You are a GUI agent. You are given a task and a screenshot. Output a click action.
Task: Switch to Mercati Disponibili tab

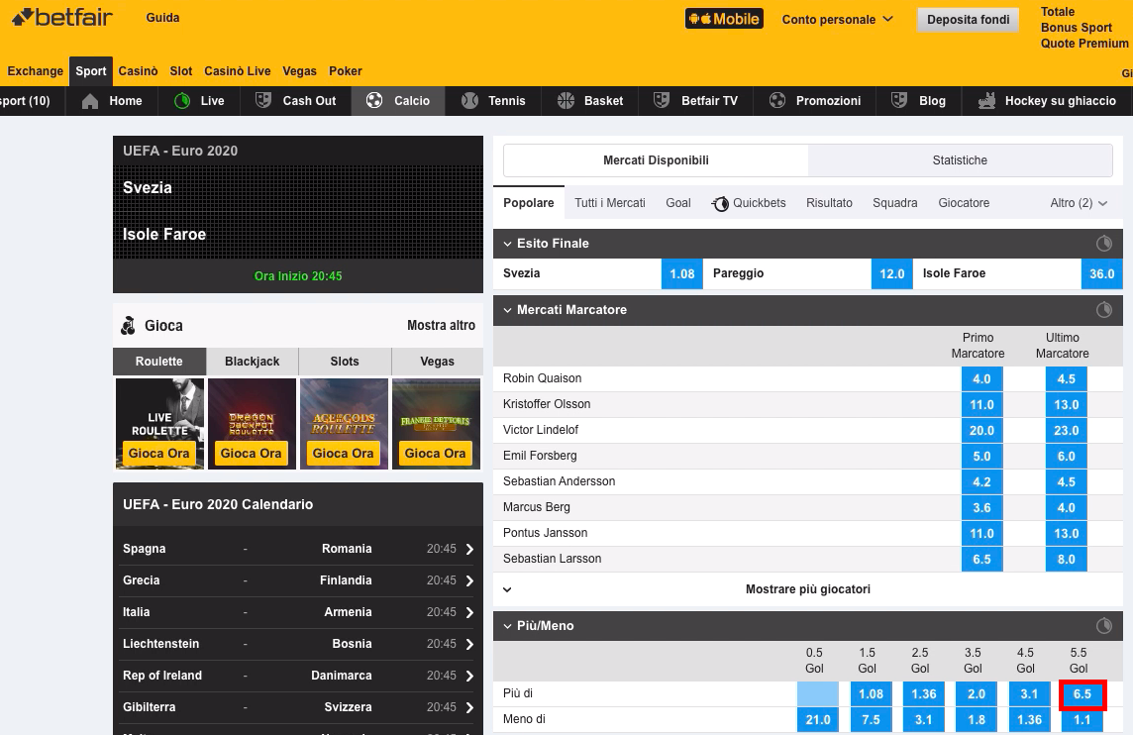(656, 160)
